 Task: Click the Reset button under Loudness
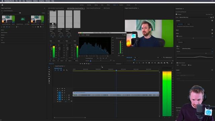189,24
